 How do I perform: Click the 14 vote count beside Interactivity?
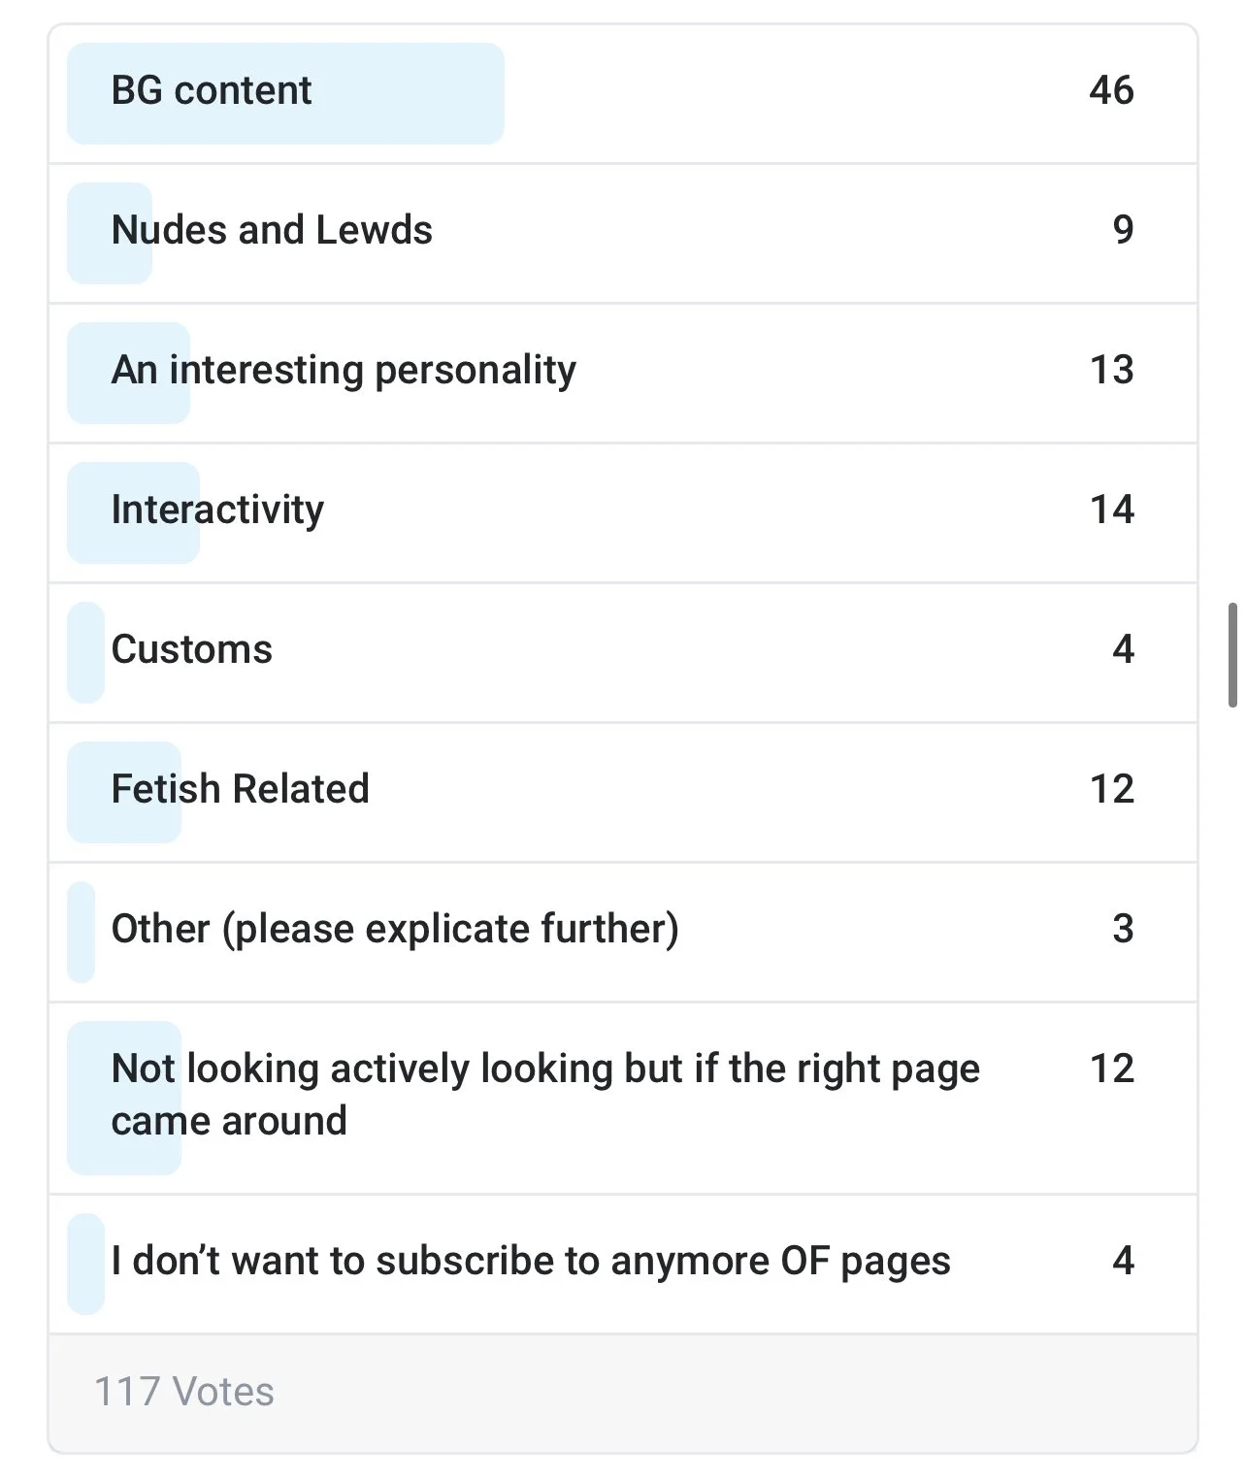point(1111,510)
